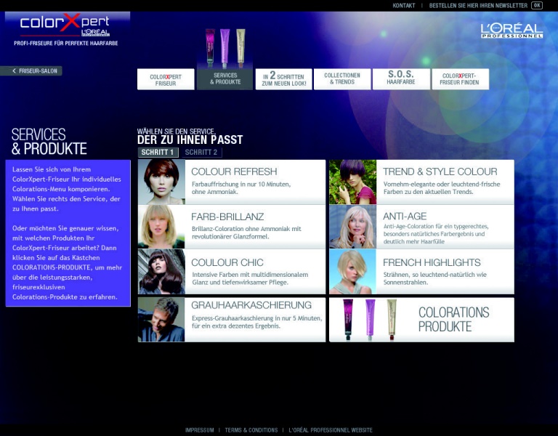Click the Anti-Age grey-haired woman photo

point(352,227)
